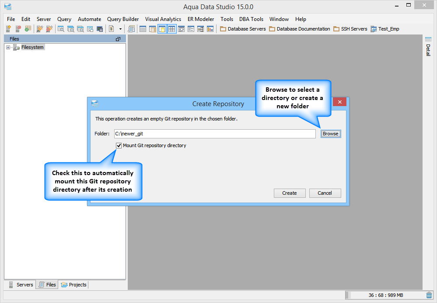Open the Query menu
The height and width of the screenshot is (303, 437).
pyautogui.click(x=64, y=19)
